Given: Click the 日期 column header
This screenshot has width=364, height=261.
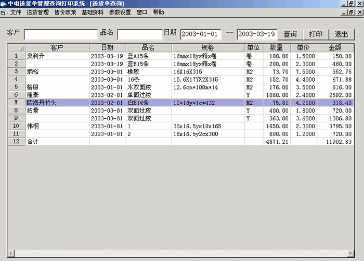Looking at the screenshot, I should click(108, 48).
